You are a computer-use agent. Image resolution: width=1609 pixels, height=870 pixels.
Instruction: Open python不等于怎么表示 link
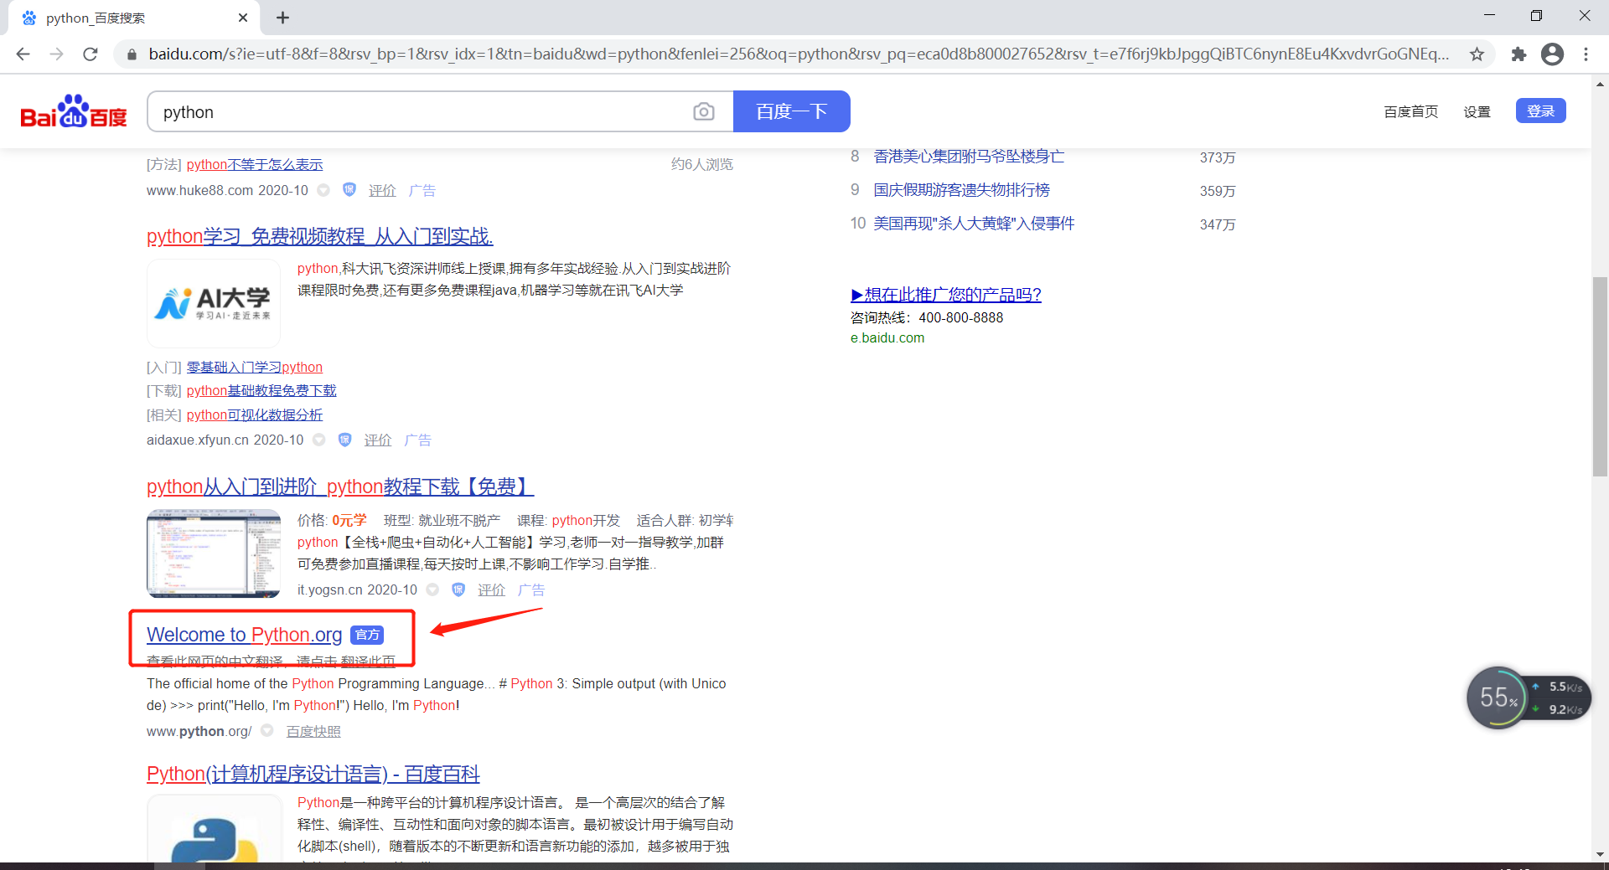(255, 164)
